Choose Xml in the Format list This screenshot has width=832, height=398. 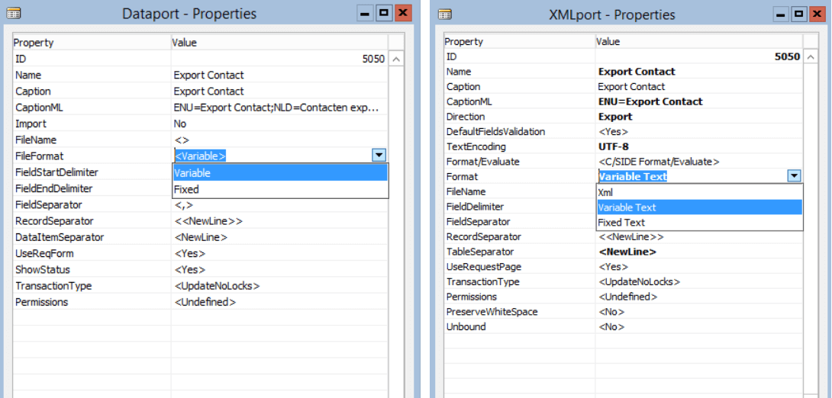[699, 192]
